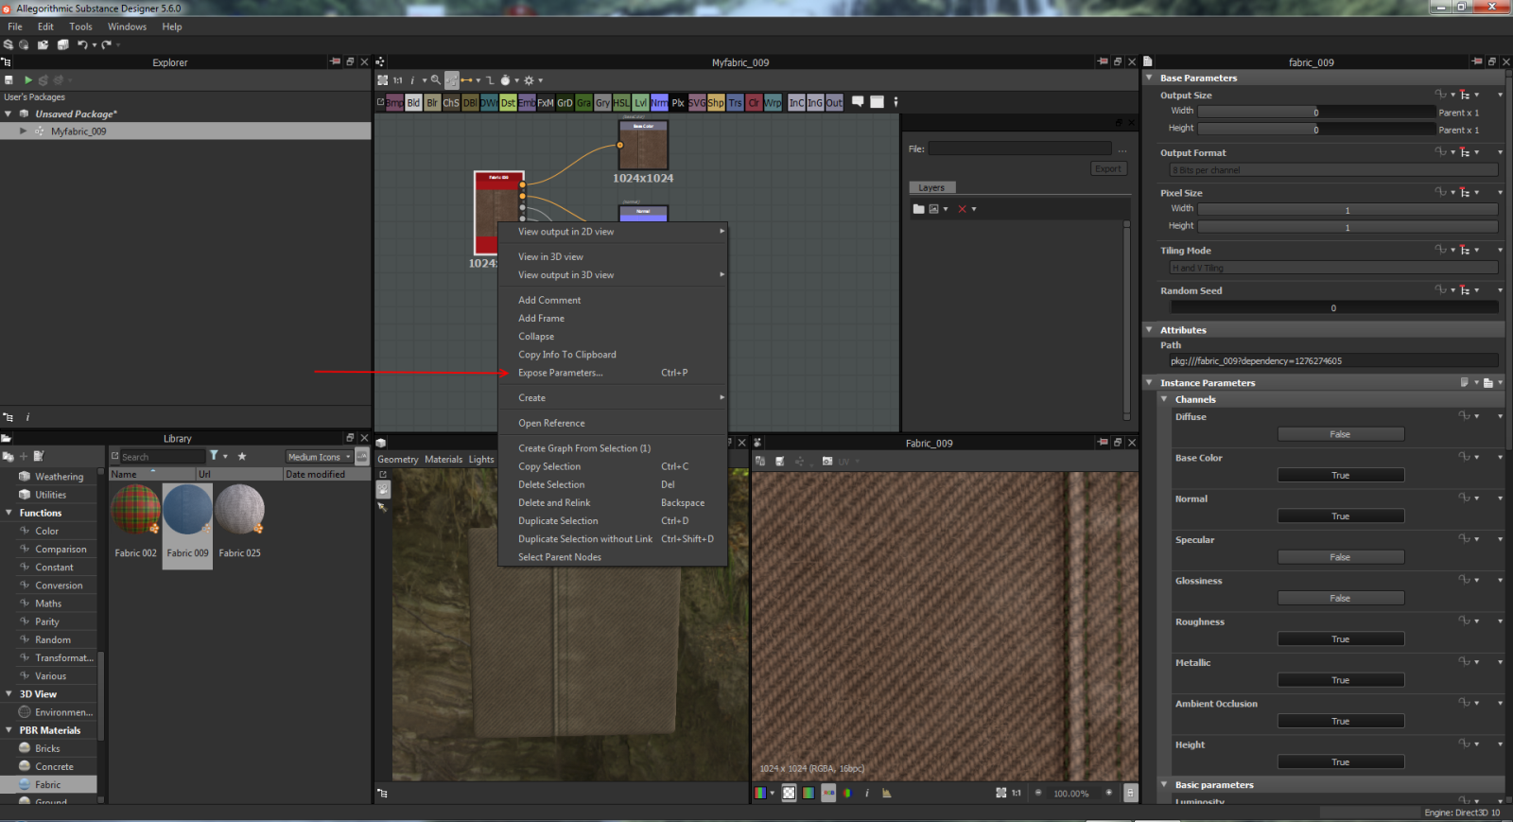Toggle Specular channel False button
The width and height of the screenshot is (1513, 822).
click(x=1340, y=557)
